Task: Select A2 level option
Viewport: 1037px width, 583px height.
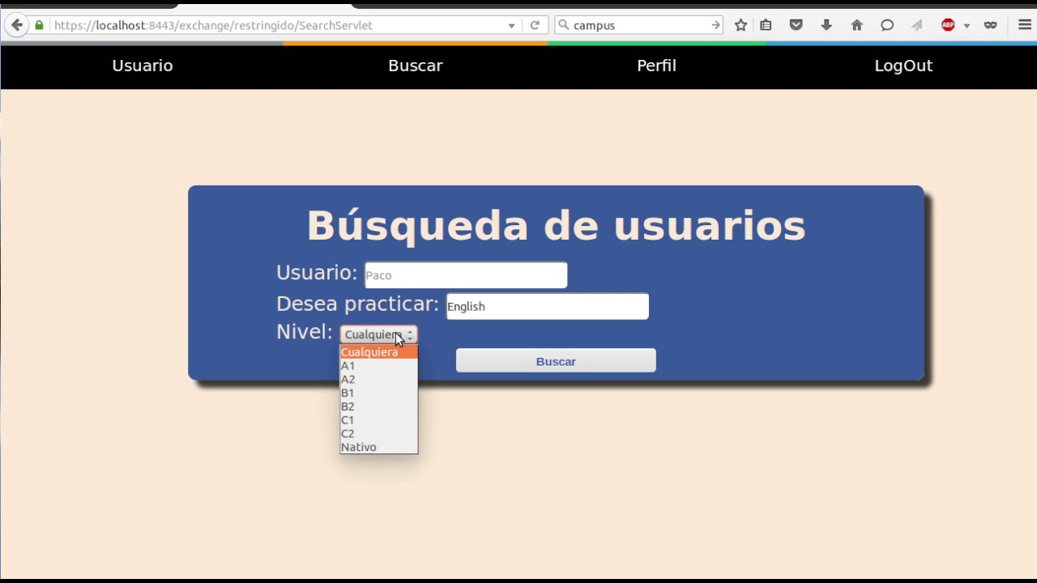Action: click(378, 379)
